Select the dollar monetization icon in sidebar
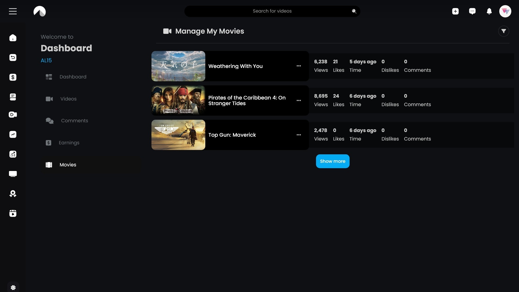This screenshot has height=292, width=519. tap(13, 77)
